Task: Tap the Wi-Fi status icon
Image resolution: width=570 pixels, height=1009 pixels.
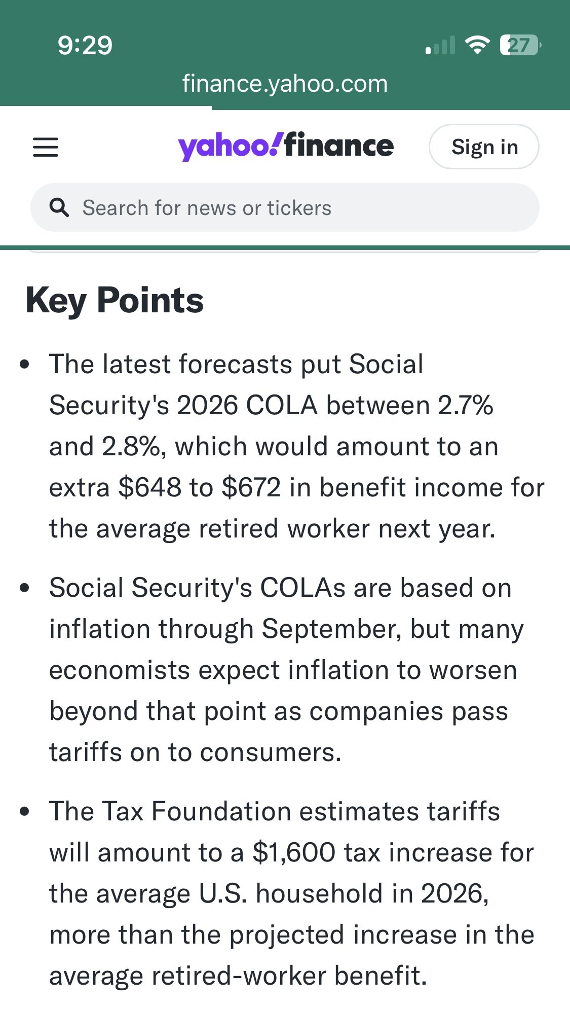Action: (x=478, y=45)
